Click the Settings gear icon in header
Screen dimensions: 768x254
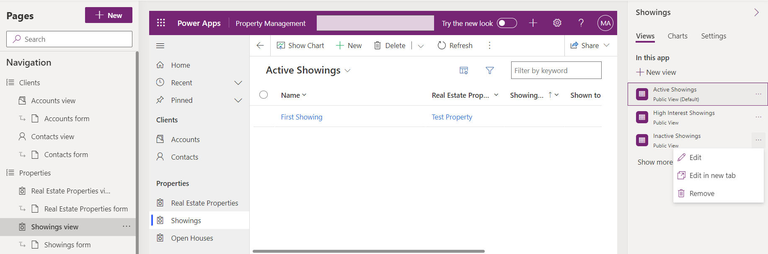pyautogui.click(x=557, y=23)
